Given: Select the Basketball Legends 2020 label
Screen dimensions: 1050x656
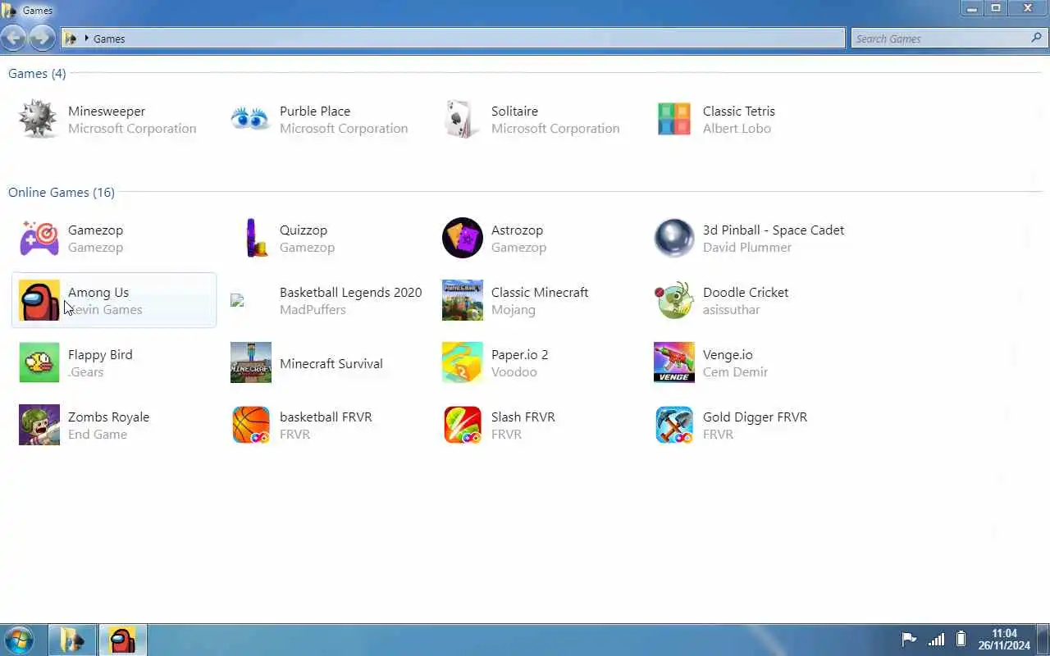Looking at the screenshot, I should pyautogui.click(x=350, y=292).
